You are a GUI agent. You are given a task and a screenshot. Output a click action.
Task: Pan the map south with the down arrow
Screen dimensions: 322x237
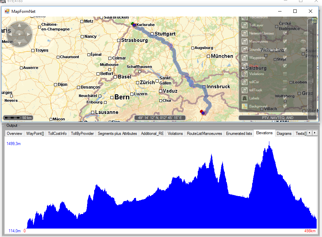19,43
